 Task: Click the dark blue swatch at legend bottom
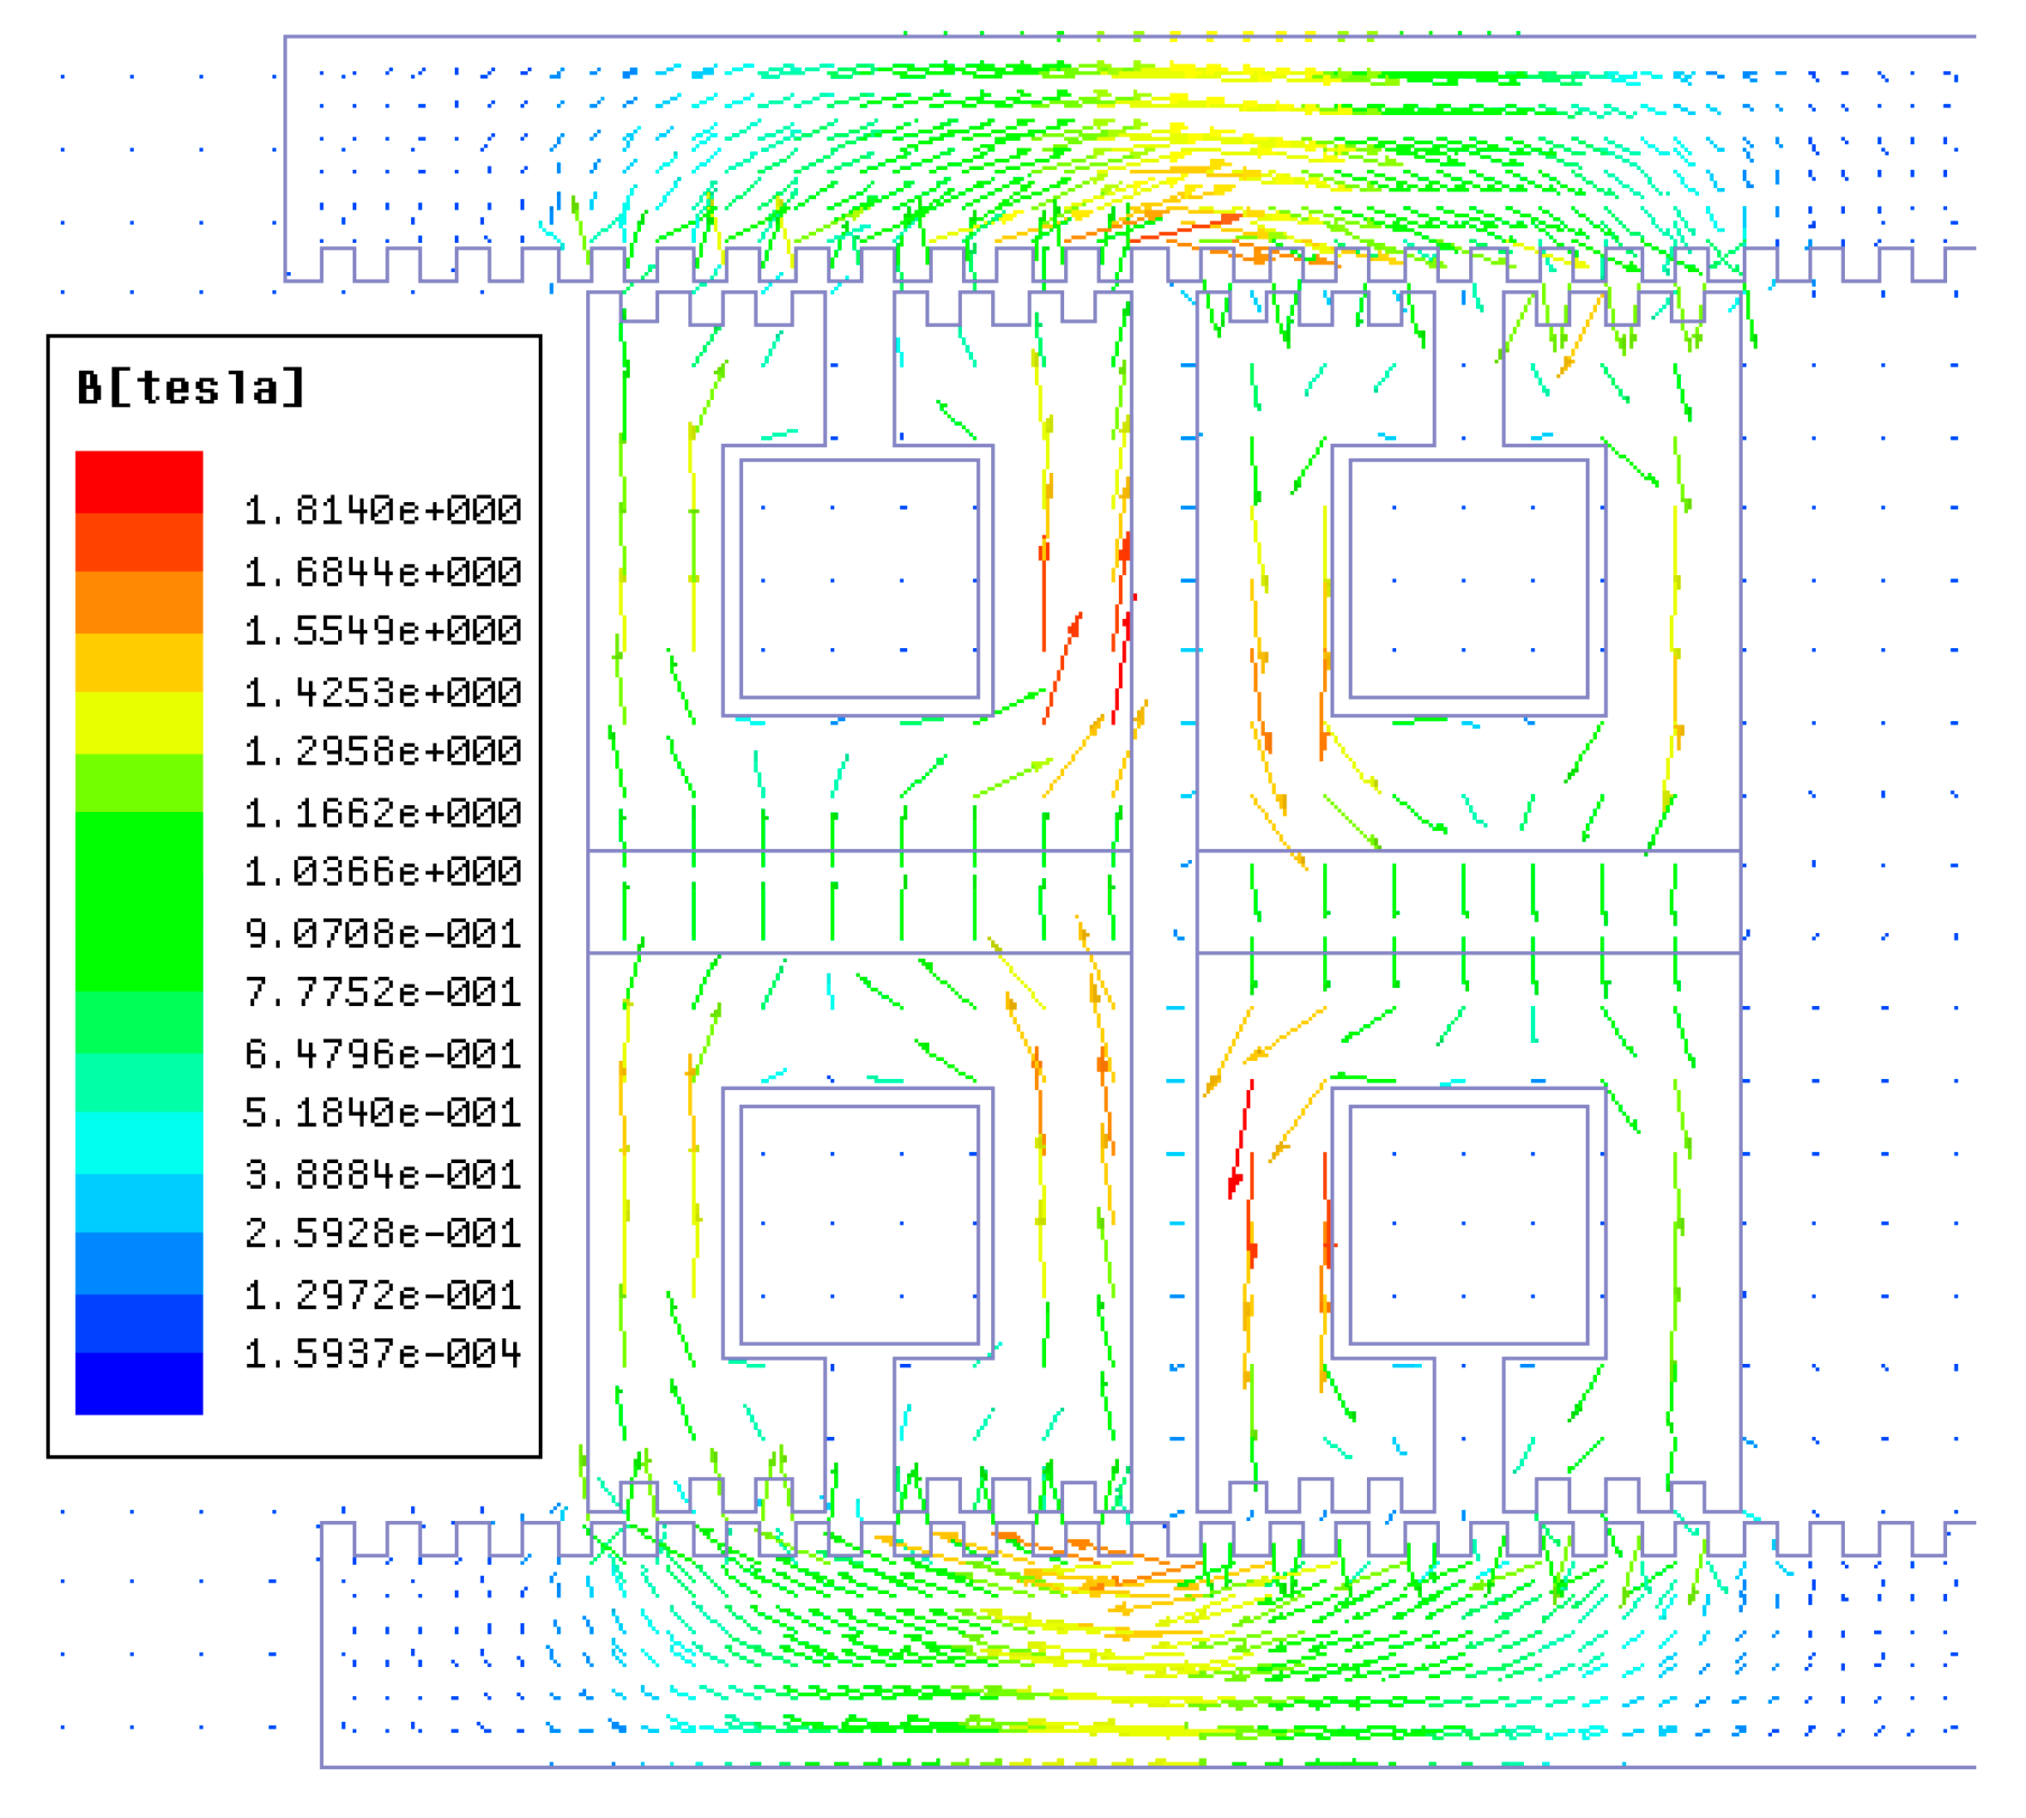[139, 1383]
